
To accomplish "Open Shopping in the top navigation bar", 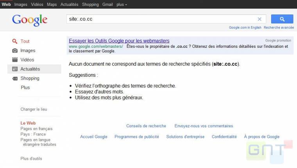I will [x=90, y=4].
